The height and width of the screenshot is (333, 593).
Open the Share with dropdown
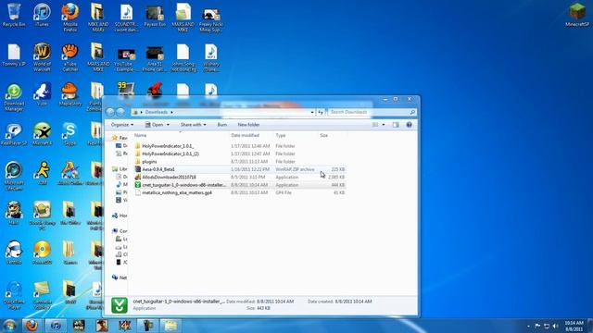pyautogui.click(x=194, y=125)
